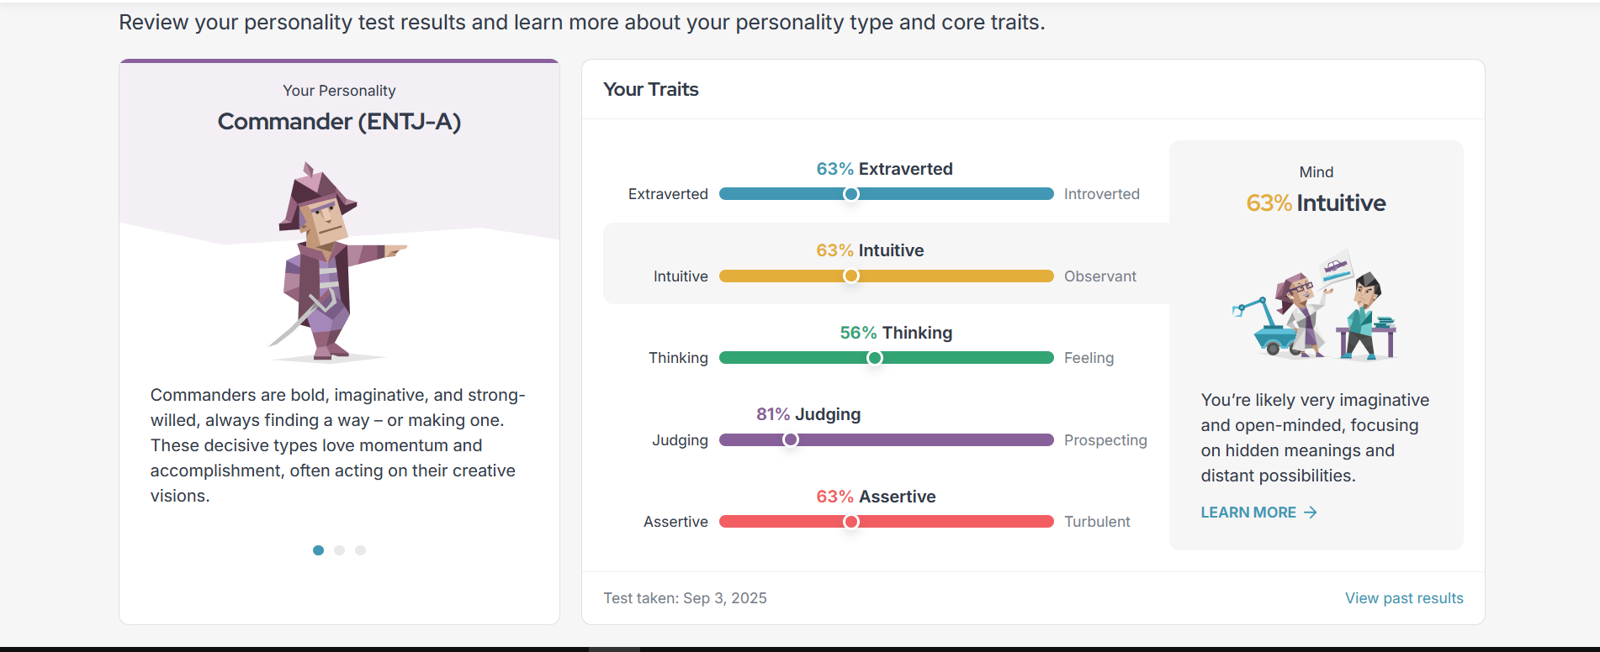This screenshot has width=1600, height=652.
Task: Select the second carousel dot
Action: [339, 550]
